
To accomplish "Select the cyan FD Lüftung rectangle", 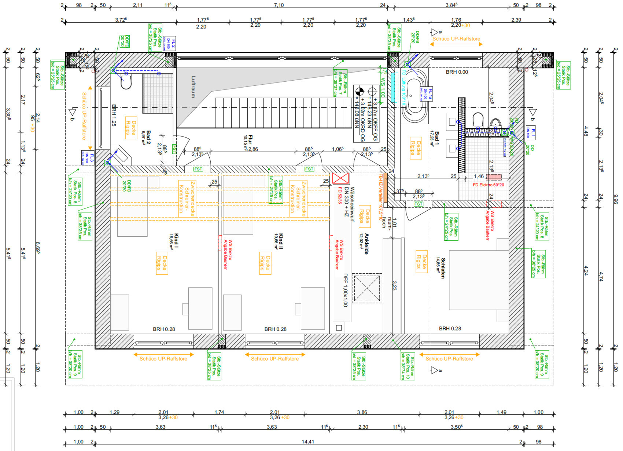I will (x=394, y=87).
